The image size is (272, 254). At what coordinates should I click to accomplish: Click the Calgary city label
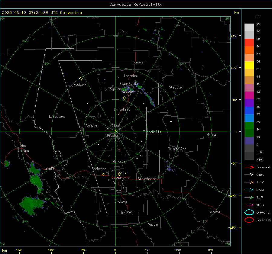[x=118, y=178]
